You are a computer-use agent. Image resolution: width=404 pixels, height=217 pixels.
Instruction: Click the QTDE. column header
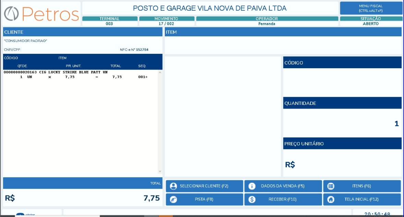click(22, 66)
